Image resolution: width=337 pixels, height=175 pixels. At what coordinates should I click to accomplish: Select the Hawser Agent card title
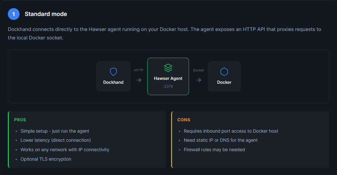click(x=168, y=79)
